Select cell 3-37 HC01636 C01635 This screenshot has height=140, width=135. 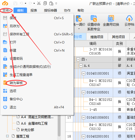click(100, 51)
